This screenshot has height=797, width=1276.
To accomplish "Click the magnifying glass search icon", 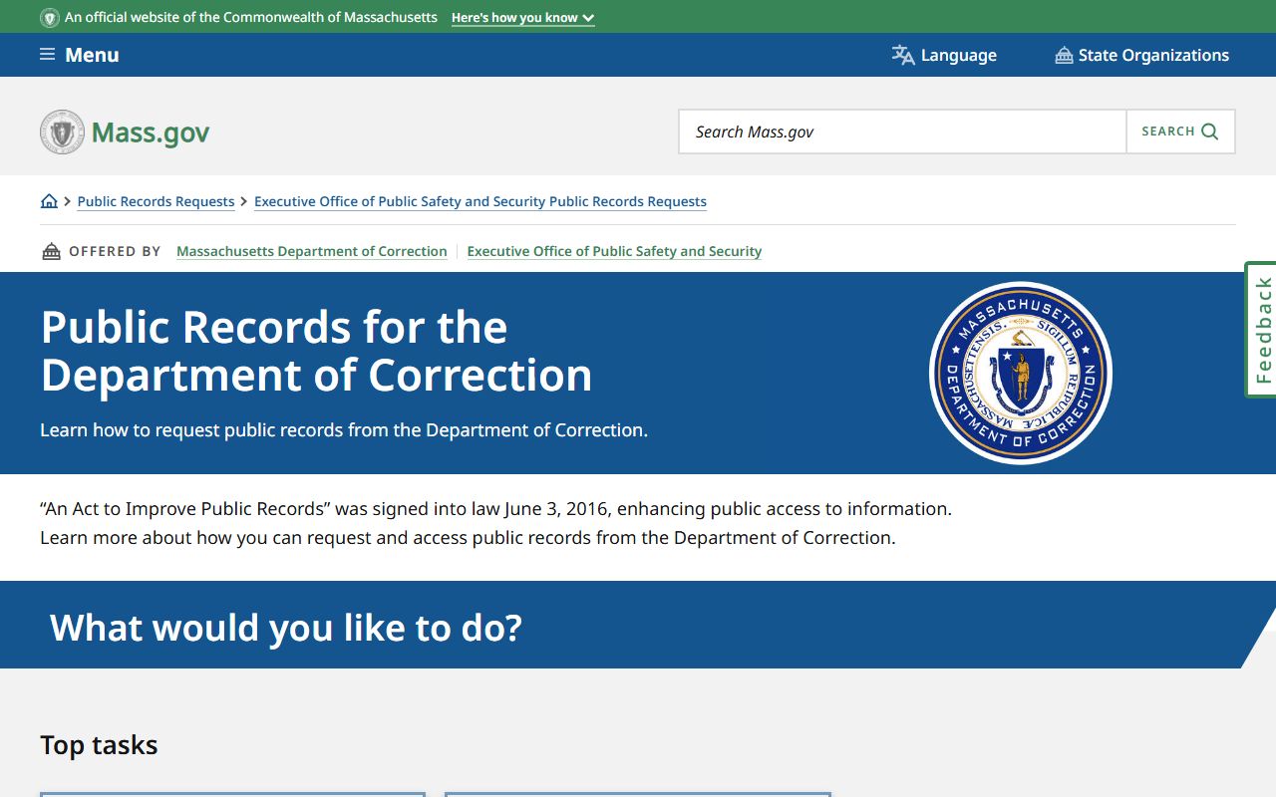I will pos(1210,132).
